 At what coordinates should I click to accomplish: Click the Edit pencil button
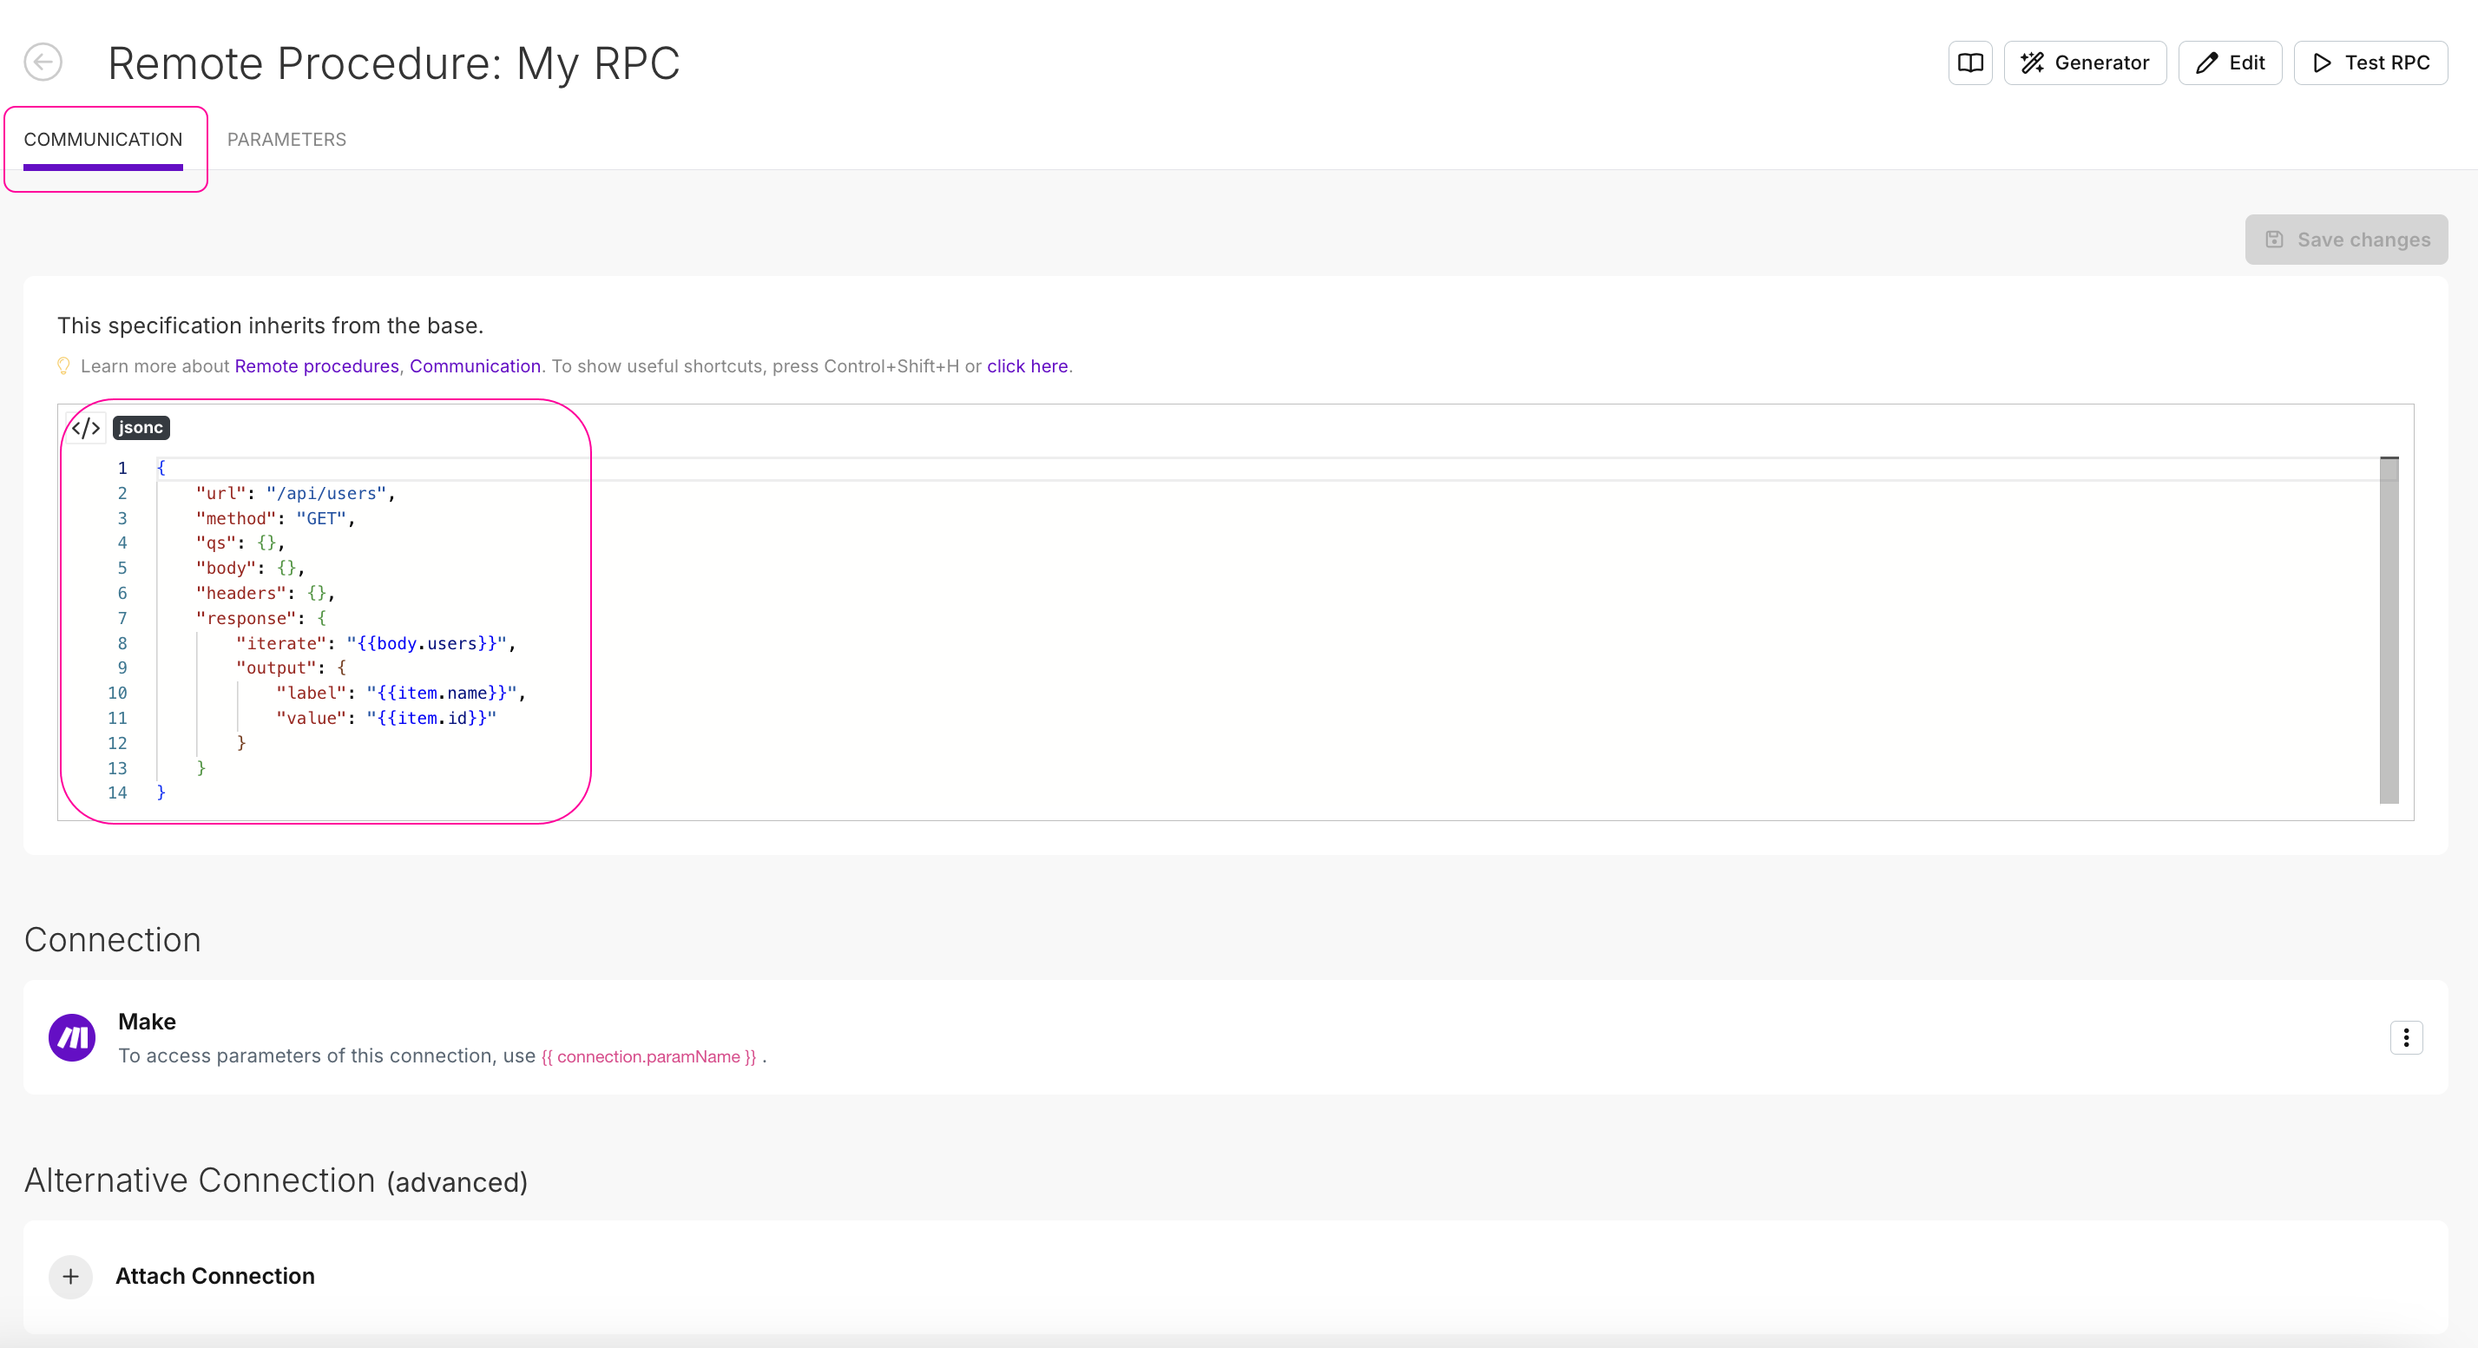click(x=2229, y=62)
